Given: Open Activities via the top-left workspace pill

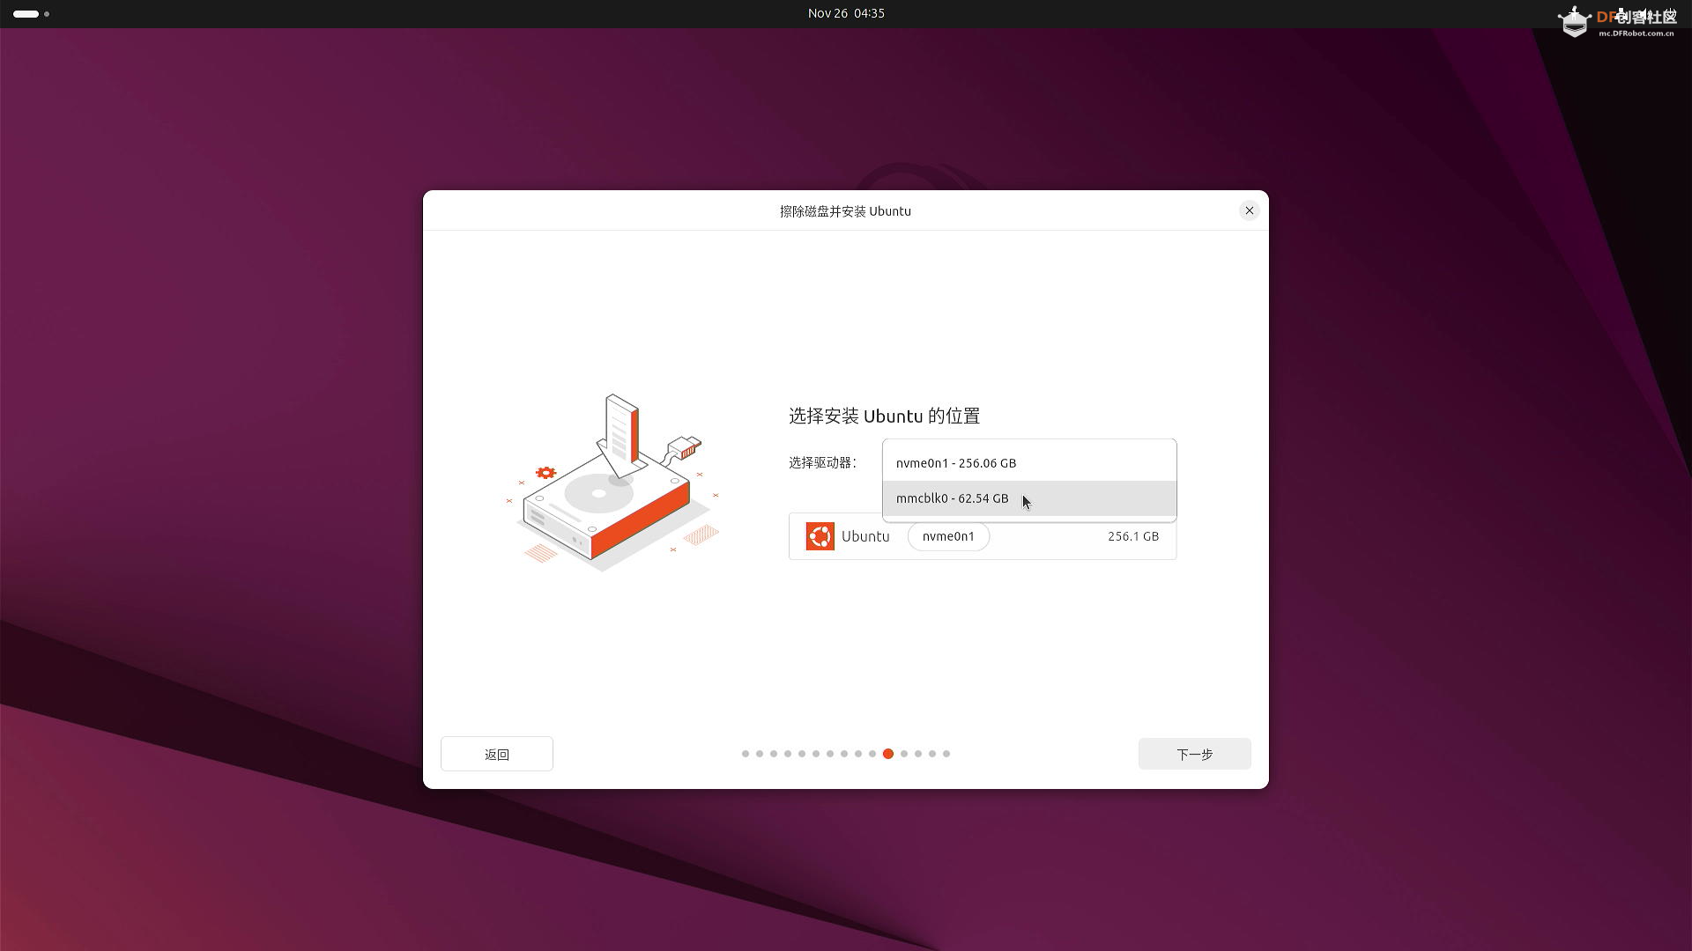Looking at the screenshot, I should click(x=26, y=14).
